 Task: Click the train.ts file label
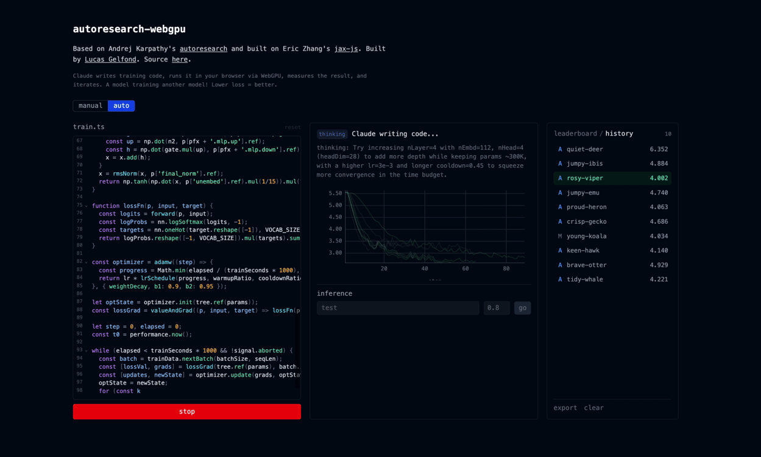coord(89,127)
